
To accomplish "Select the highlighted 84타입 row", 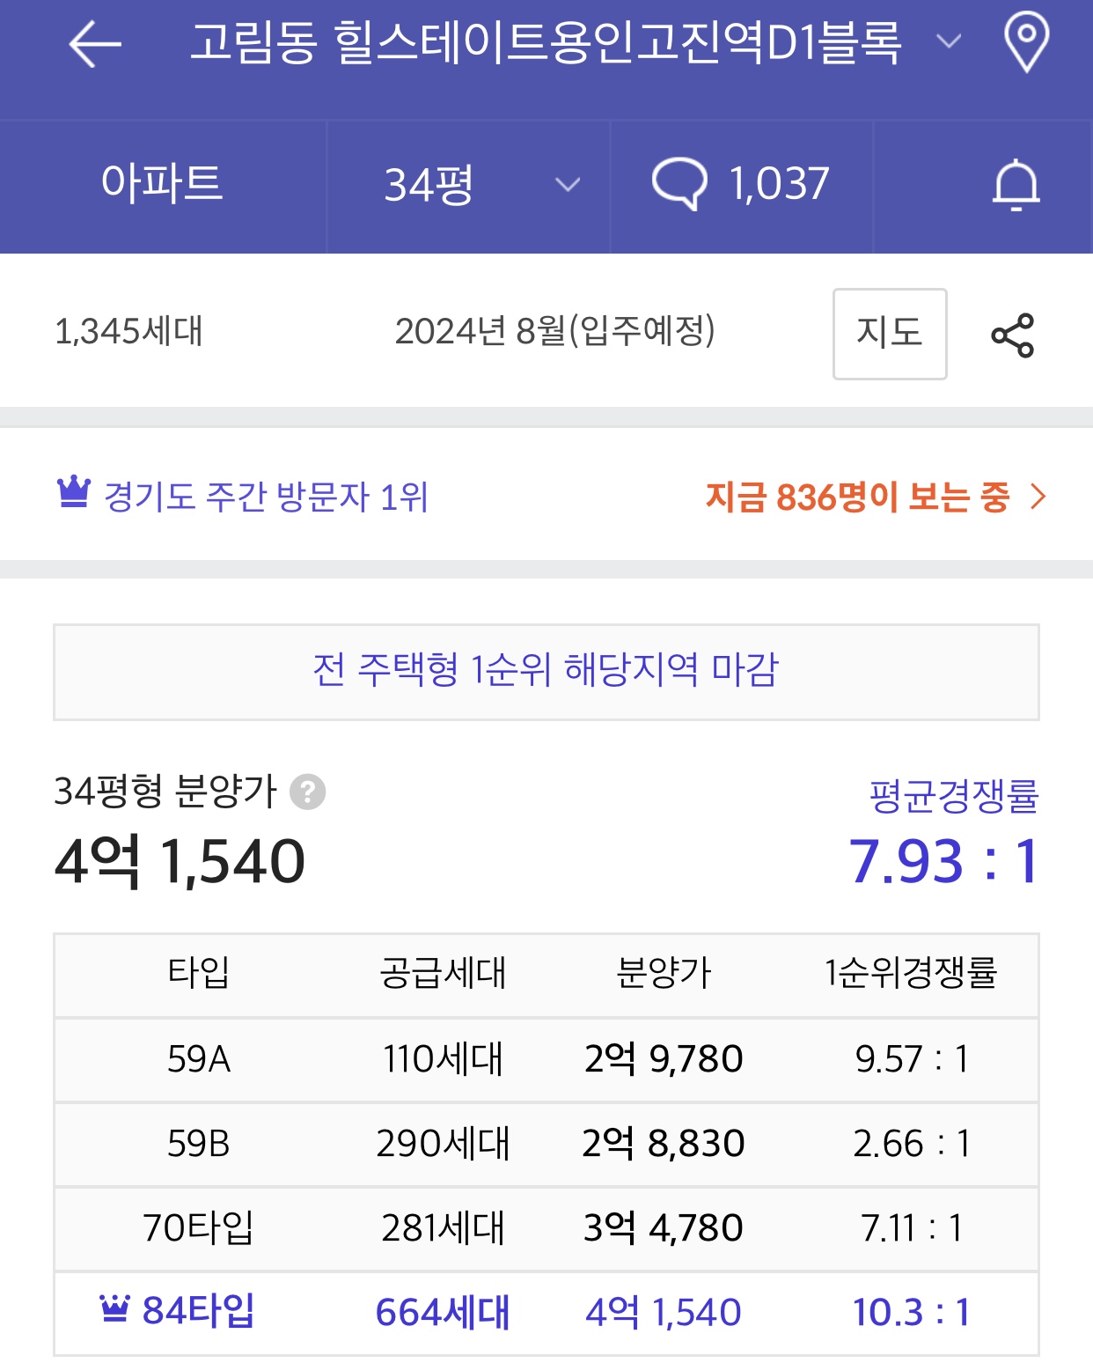I will pyautogui.click(x=546, y=1313).
